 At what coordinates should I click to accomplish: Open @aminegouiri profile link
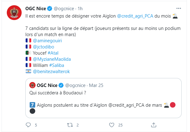[47, 41]
